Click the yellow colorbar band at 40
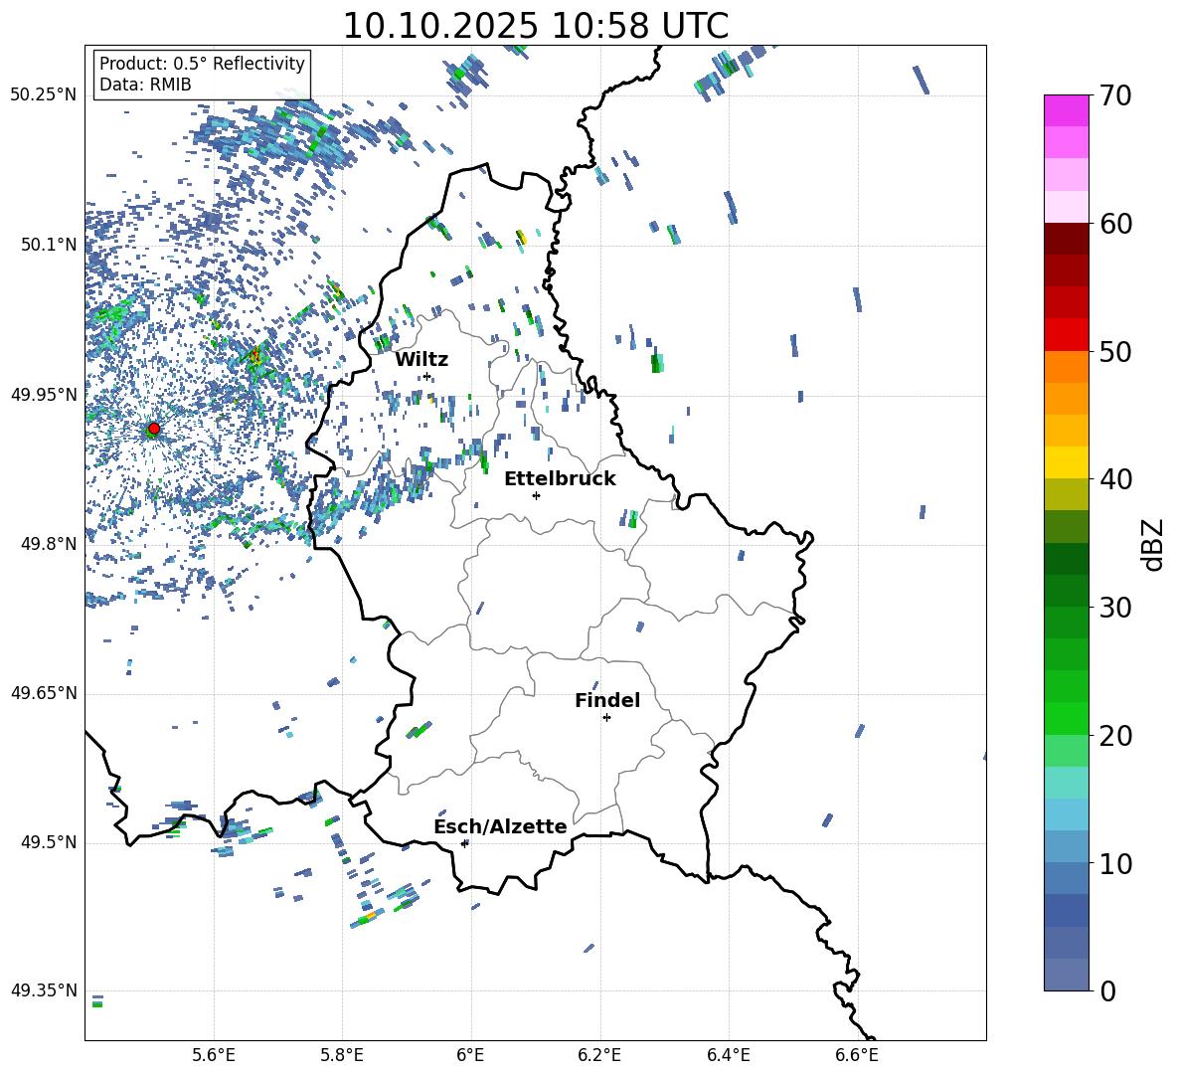 point(1067,462)
